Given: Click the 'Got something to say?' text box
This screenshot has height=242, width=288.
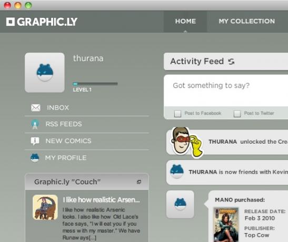Looking at the screenshot, I should pos(226,90).
